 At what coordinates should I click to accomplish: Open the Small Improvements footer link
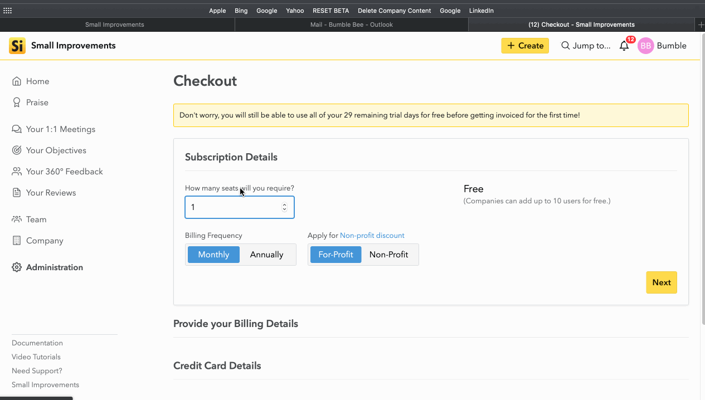(45, 385)
